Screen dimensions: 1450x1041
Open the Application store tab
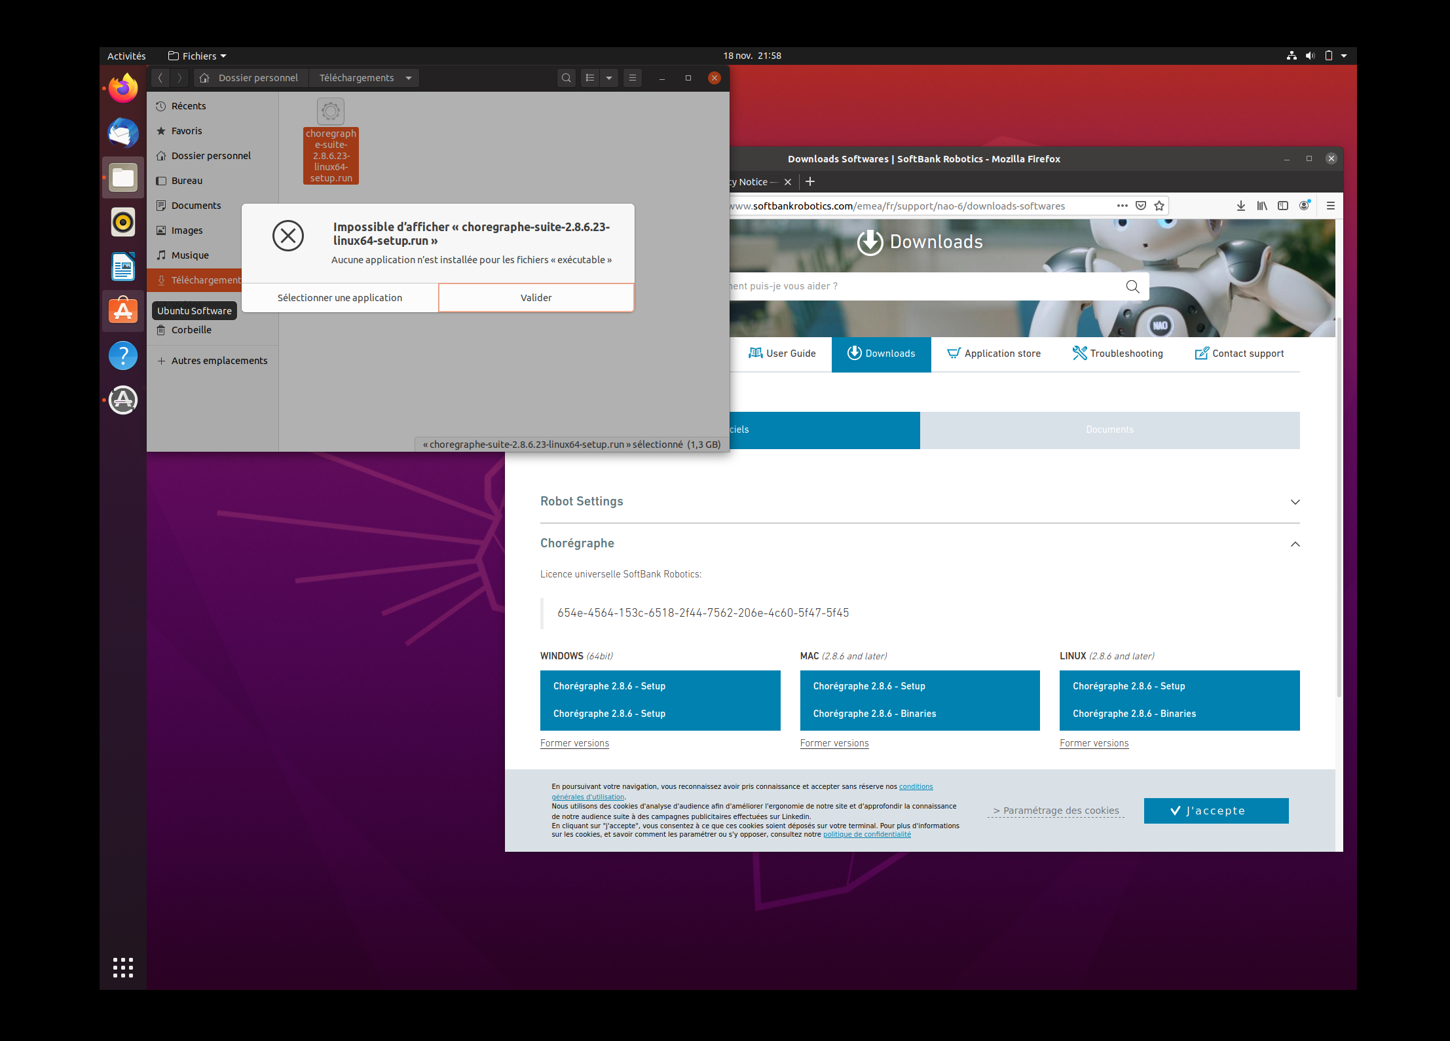pos(994,354)
